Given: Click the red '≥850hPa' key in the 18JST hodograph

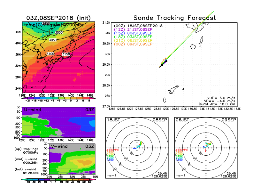Looking at the screenshot, I should click(112, 150).
